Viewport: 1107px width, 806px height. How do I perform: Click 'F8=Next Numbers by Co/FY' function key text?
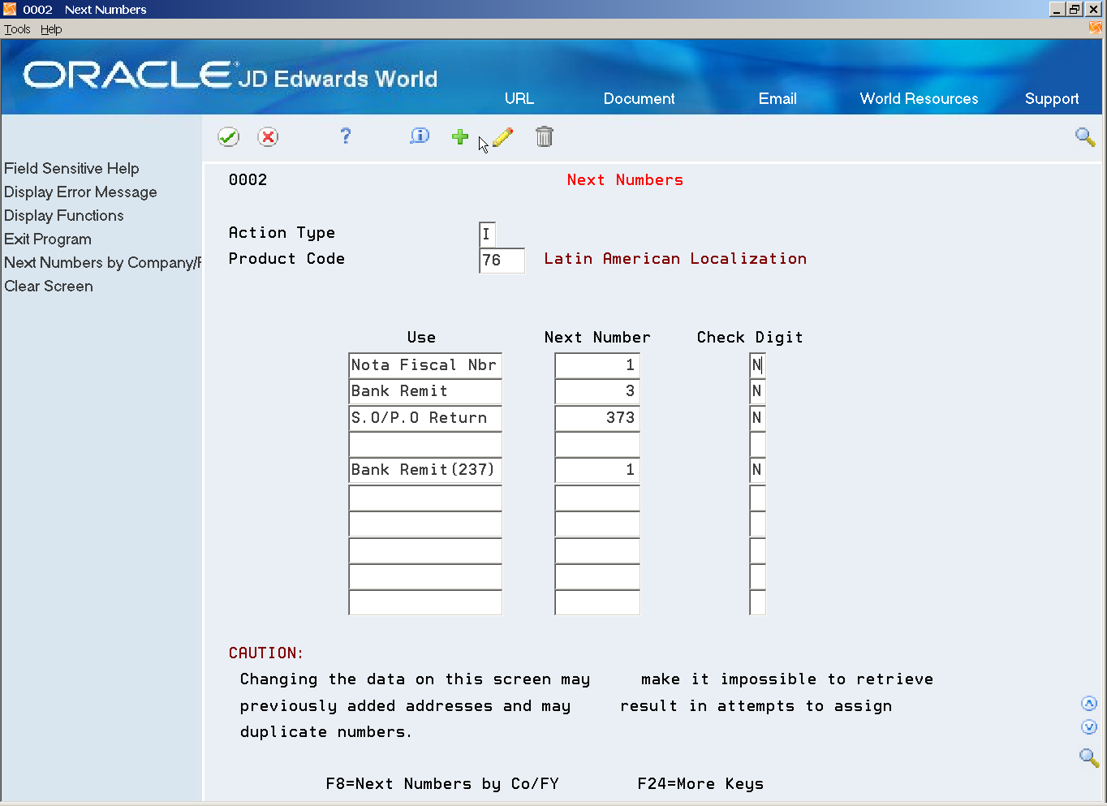[x=442, y=784]
